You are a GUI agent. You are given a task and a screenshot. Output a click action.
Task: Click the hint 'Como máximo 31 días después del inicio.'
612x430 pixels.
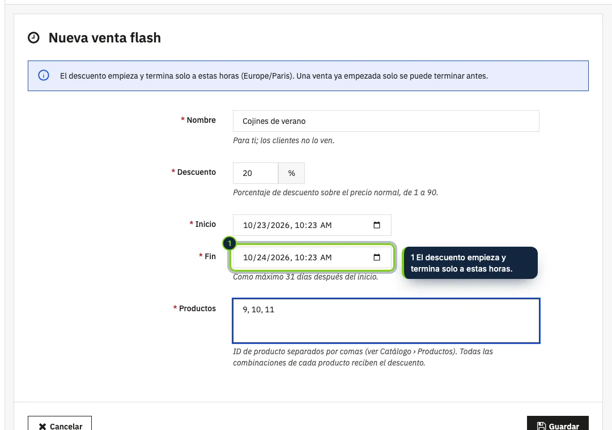tap(305, 277)
